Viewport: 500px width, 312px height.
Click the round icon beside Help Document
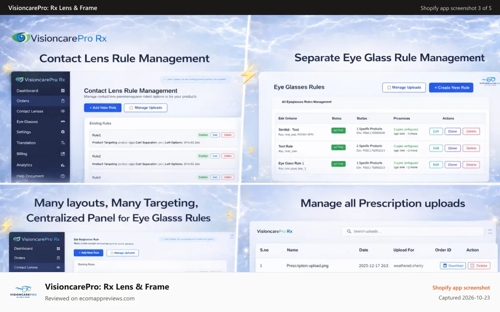pyautogui.click(x=63, y=176)
